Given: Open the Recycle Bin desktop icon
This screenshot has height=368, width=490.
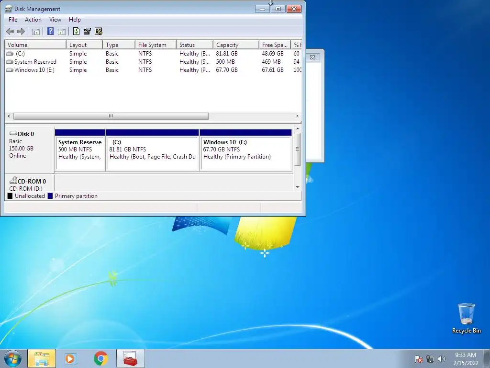Looking at the screenshot, I should click(x=466, y=318).
